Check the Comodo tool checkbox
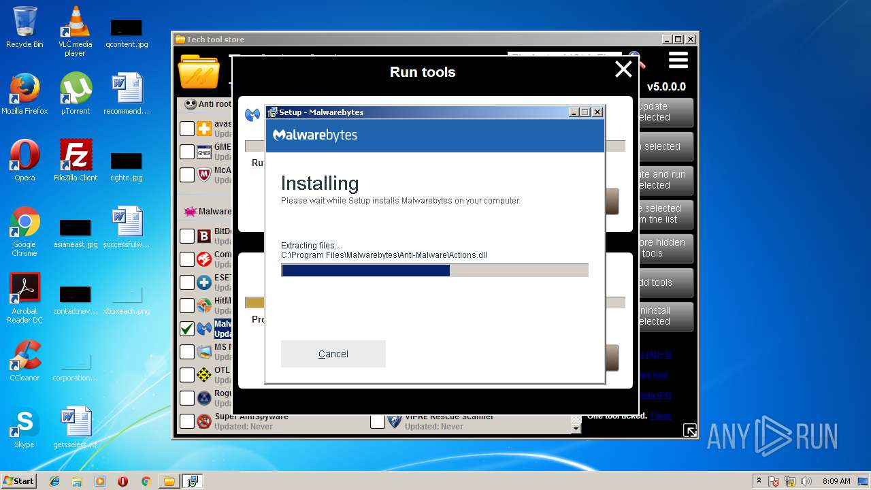This screenshot has height=490, width=871. click(187, 259)
